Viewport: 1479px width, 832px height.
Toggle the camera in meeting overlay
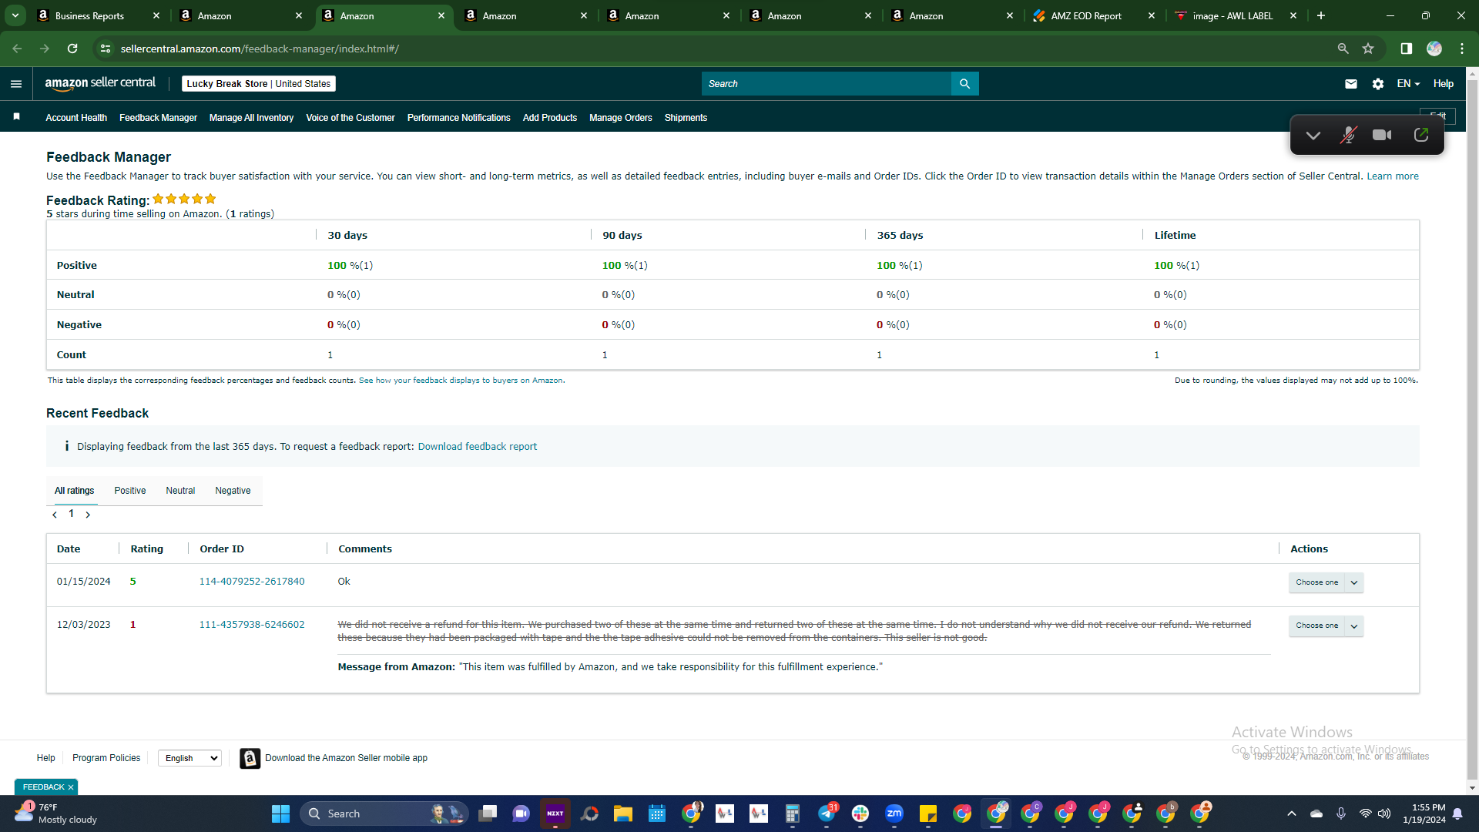[x=1383, y=136]
